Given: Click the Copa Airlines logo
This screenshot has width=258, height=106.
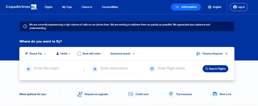Looking at the screenshot, I should (x=22, y=7).
